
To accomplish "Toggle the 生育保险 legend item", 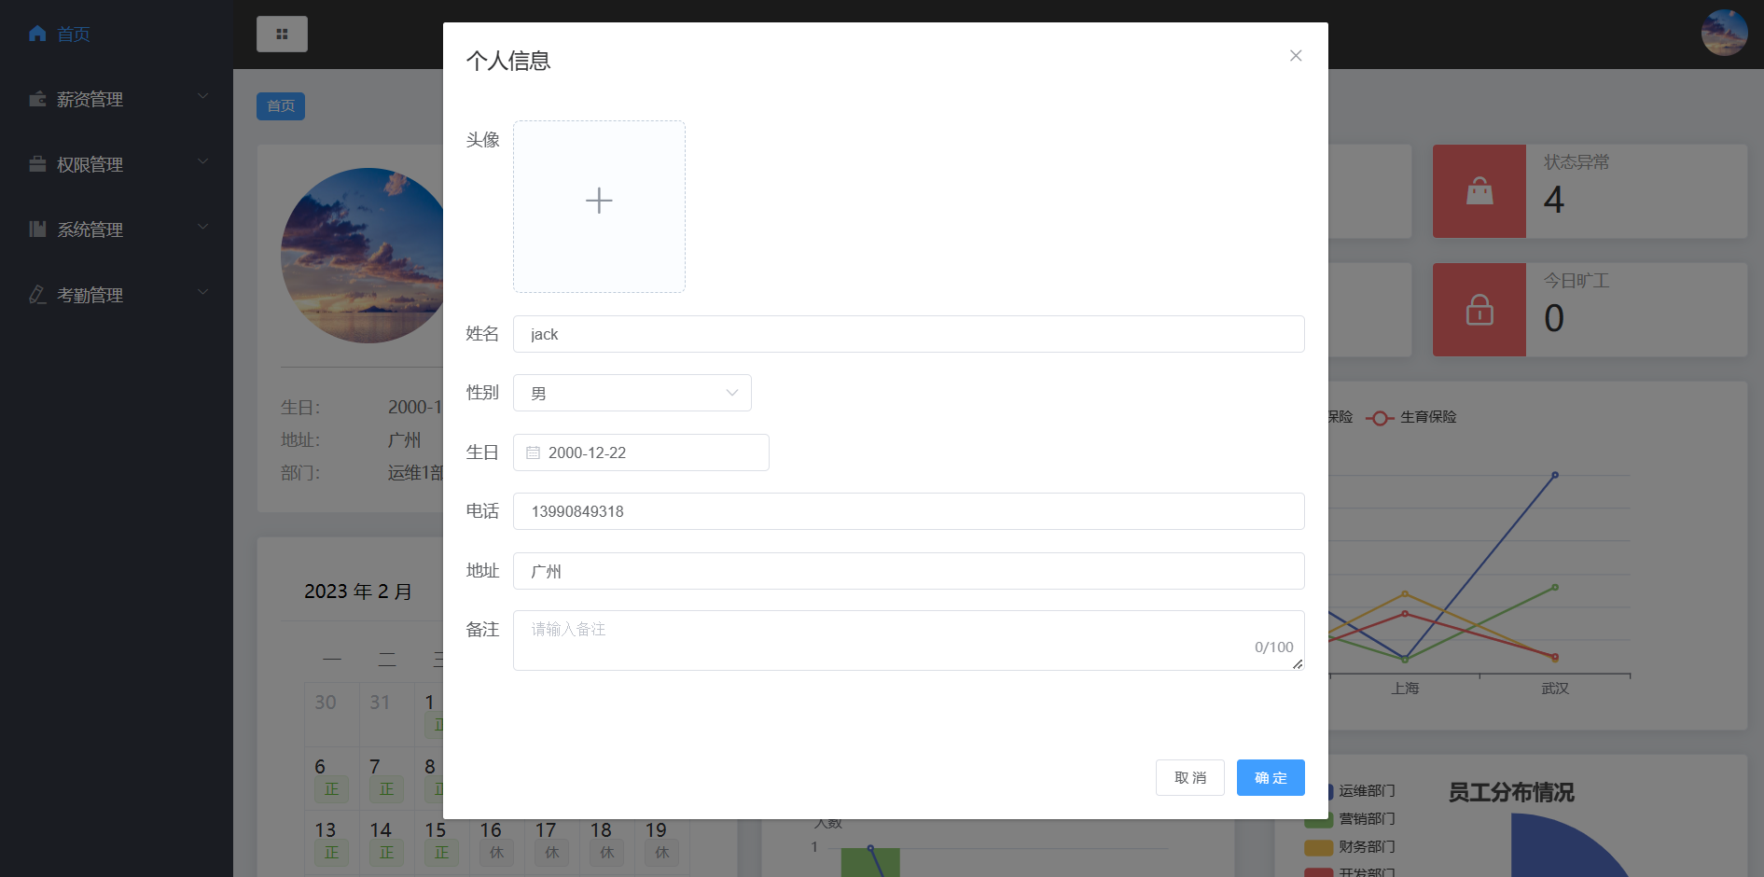I will pos(1410,417).
